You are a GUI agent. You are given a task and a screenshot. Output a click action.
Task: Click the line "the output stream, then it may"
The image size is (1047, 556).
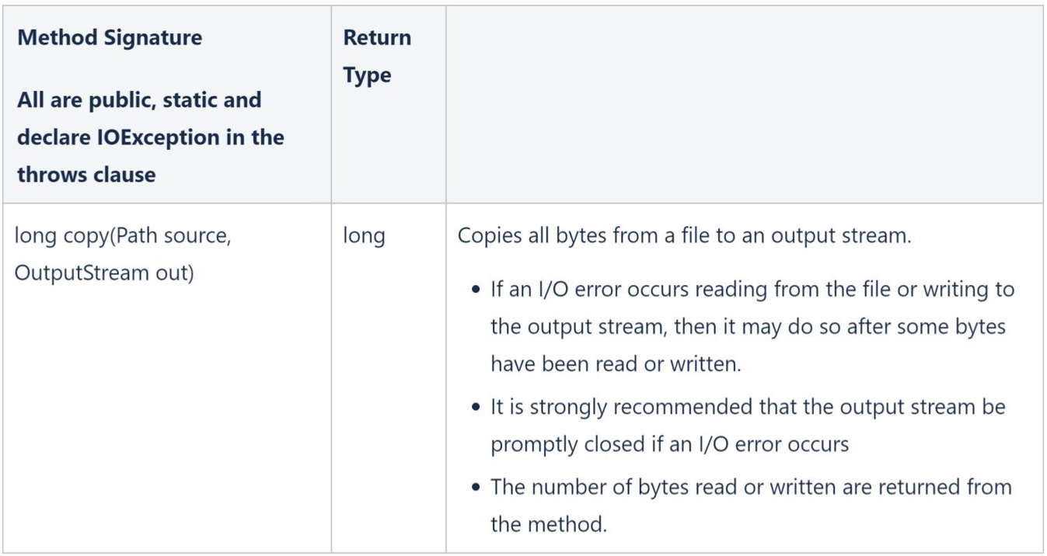point(748,326)
